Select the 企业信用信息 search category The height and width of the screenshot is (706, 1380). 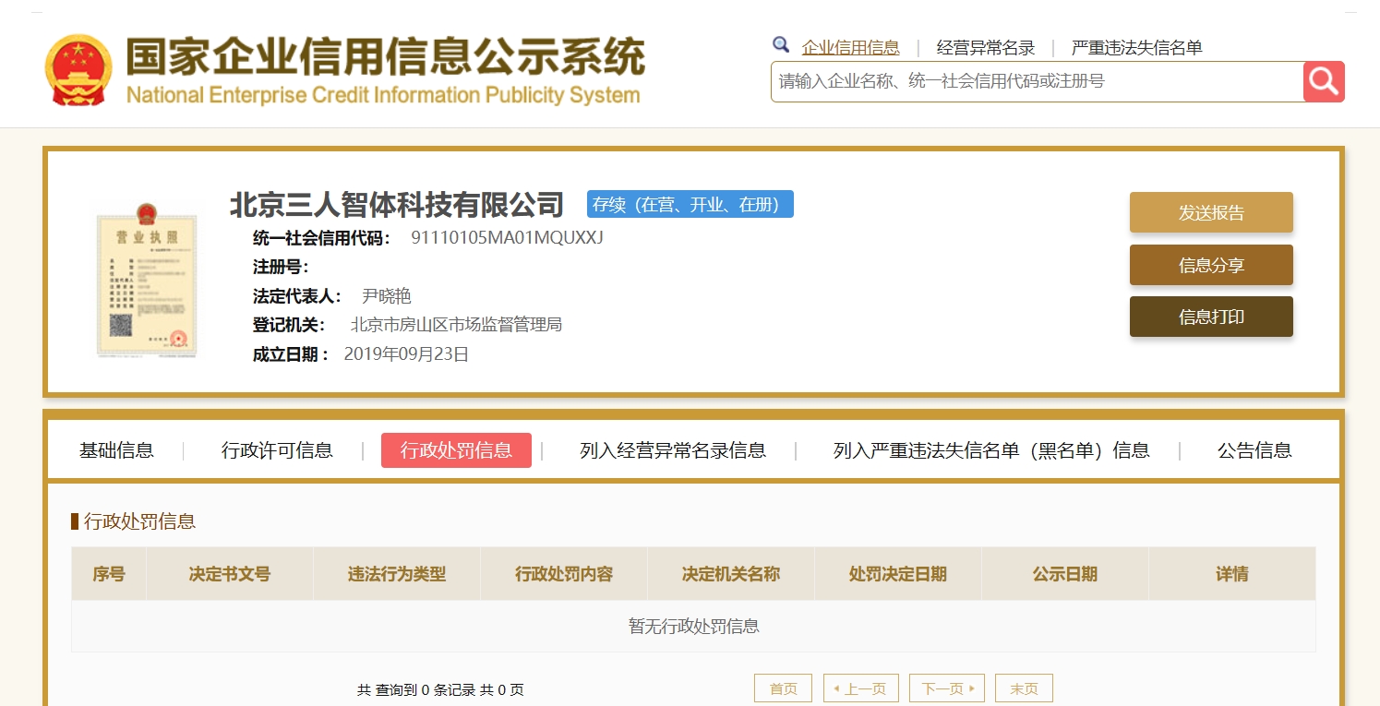pos(850,48)
